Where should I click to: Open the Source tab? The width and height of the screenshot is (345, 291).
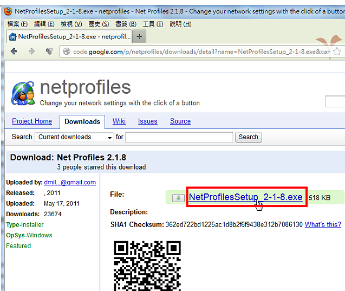tap(180, 121)
